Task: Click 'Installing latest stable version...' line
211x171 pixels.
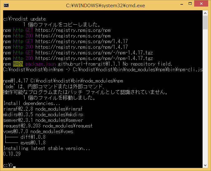Action: 47,148
